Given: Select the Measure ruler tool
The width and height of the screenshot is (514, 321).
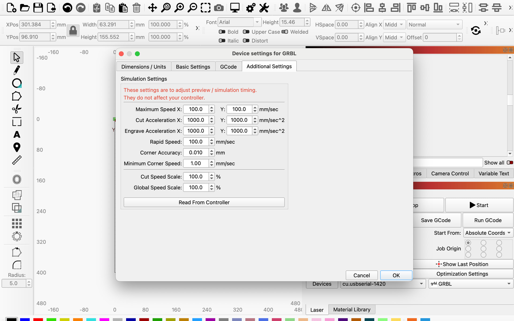Looking at the screenshot, I should coord(17,160).
